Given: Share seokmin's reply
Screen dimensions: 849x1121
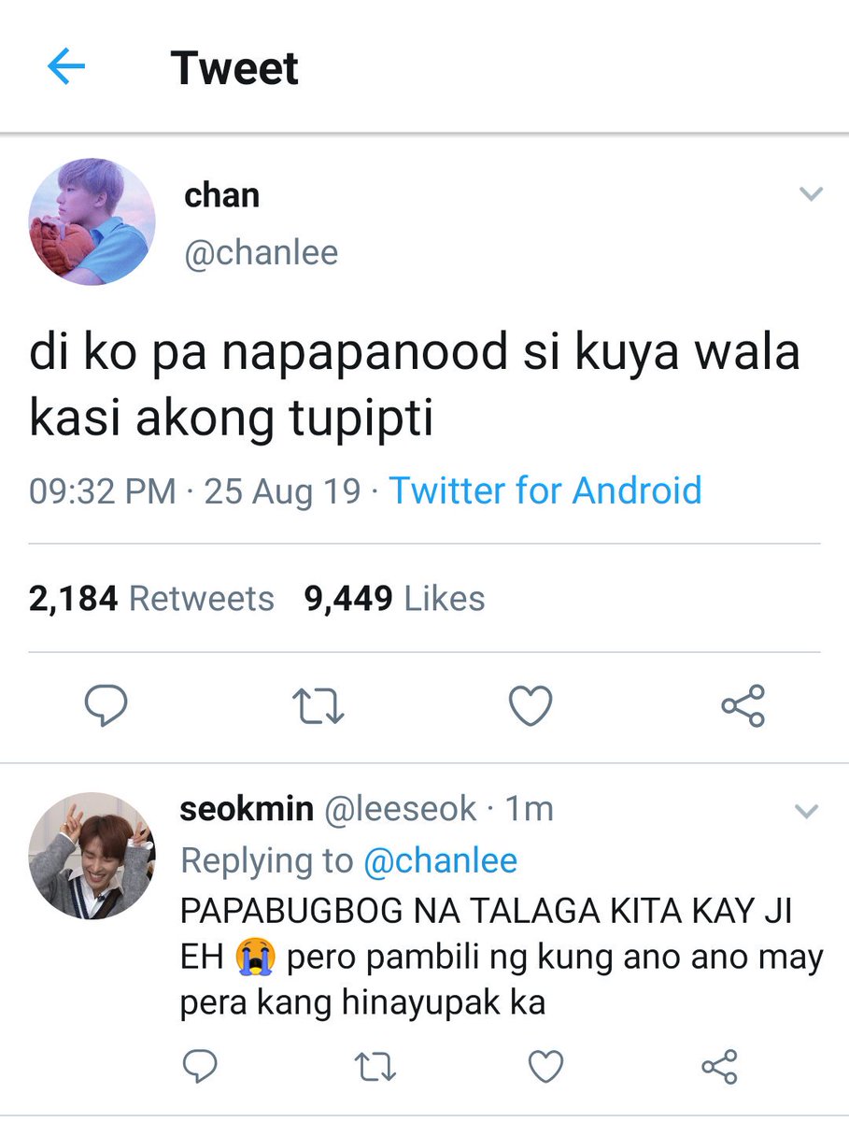Looking at the screenshot, I should pos(719,1066).
